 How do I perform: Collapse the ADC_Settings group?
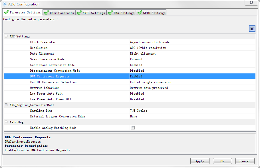click(6, 36)
